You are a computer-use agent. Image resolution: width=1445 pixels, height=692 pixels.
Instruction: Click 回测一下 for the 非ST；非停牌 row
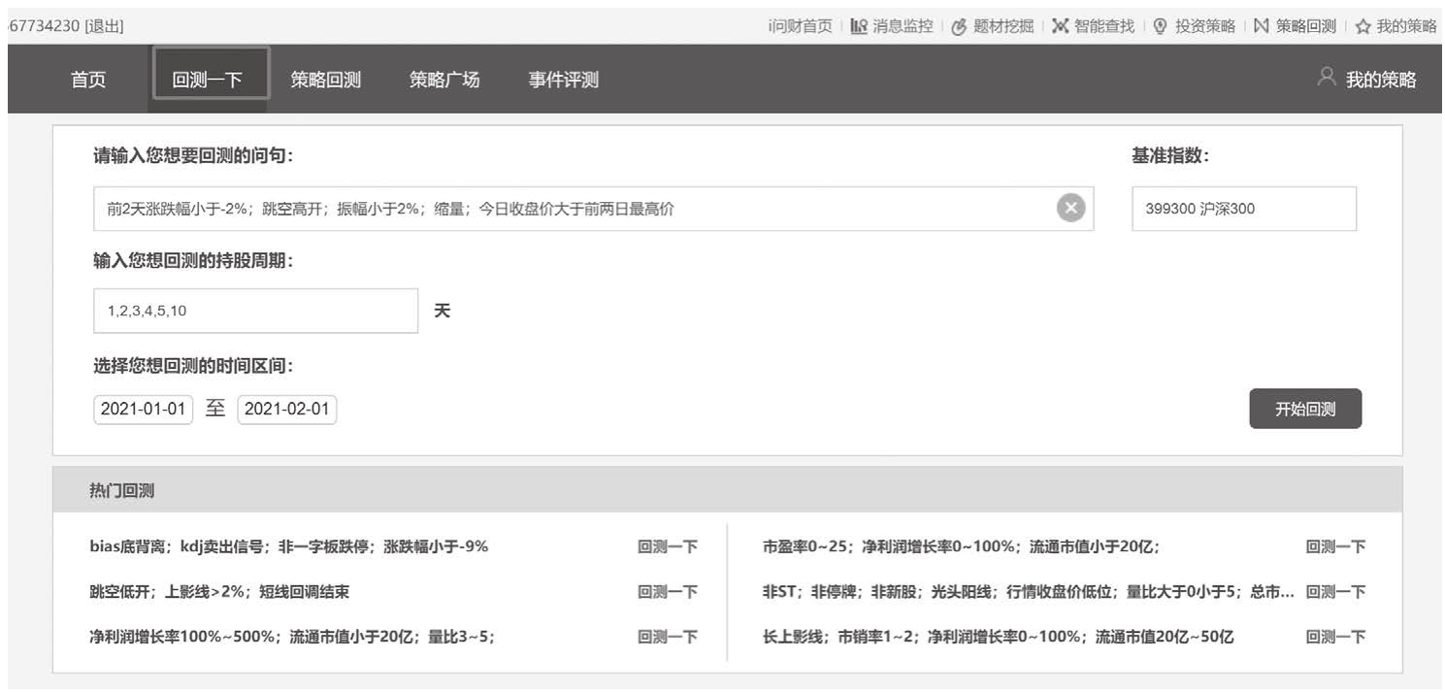pos(1335,592)
